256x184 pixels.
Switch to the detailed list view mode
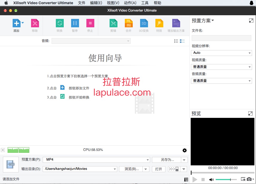pyautogui.click(x=182, y=41)
